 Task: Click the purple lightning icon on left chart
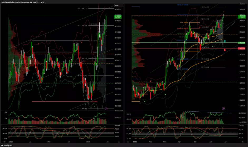click(106, 109)
